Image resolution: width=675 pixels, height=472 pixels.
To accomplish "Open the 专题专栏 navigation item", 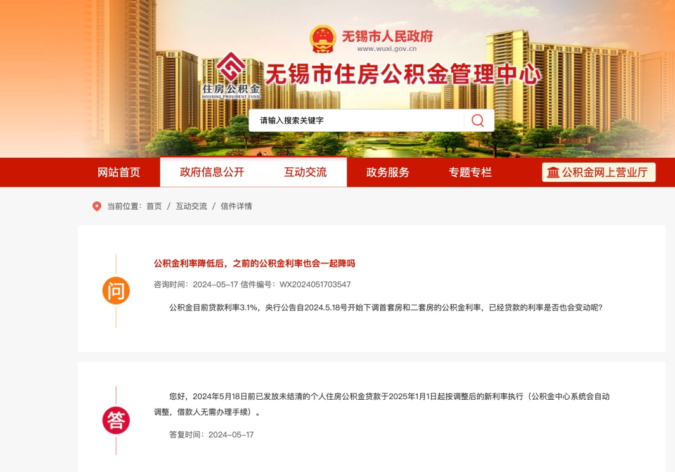I will coord(470,172).
